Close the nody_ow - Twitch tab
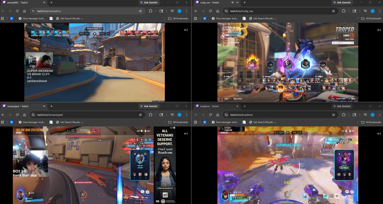 point(237,3)
